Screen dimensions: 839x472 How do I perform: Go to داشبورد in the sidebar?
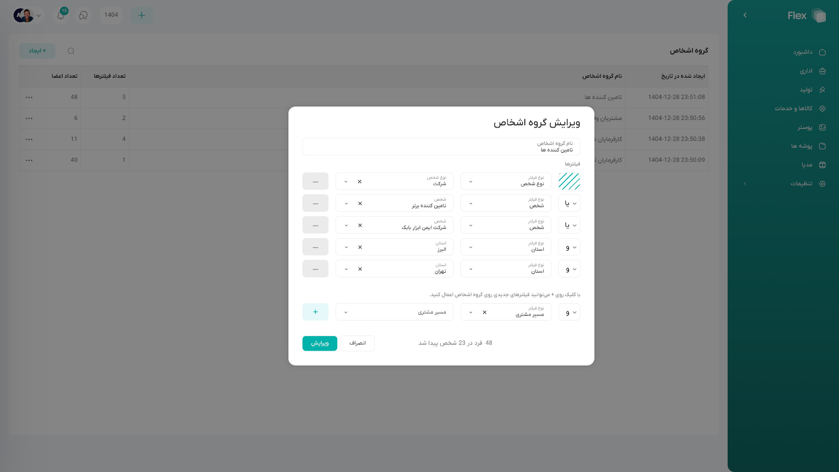(809, 52)
